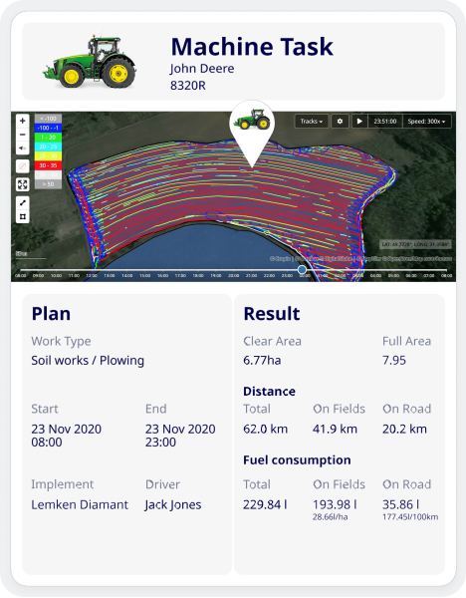Image resolution: width=466 pixels, height=598 pixels.
Task: Click the John Deere tractor image in header
Action: [90, 62]
